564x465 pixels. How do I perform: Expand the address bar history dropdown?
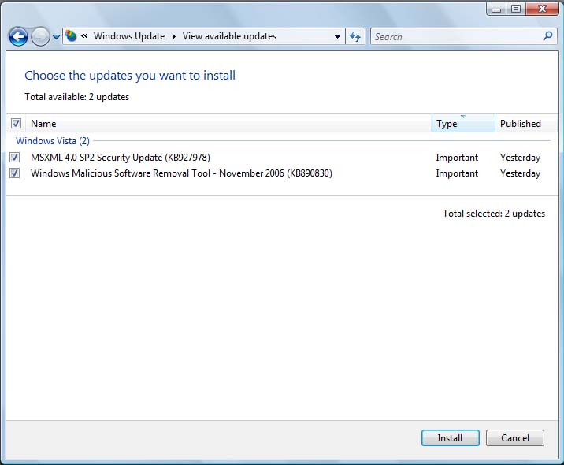point(337,36)
